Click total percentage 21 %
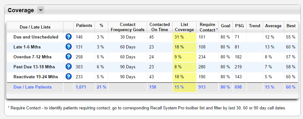Image resolution: width=303 pixels, height=119 pixels. (101, 87)
